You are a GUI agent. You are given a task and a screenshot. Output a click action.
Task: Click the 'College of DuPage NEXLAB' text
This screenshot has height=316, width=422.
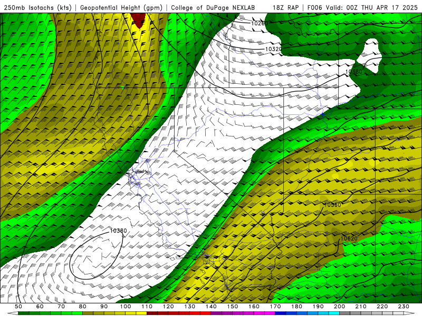213,7
